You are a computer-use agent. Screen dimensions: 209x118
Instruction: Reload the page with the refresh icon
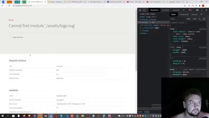(9, 6)
